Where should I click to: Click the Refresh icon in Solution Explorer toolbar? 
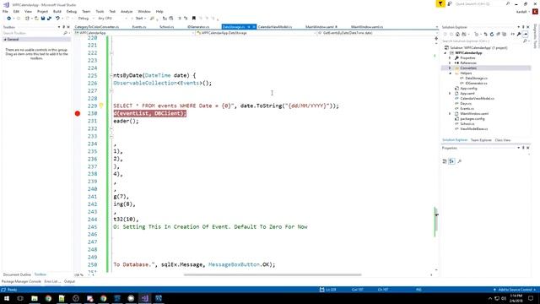pyautogui.click(x=492, y=34)
